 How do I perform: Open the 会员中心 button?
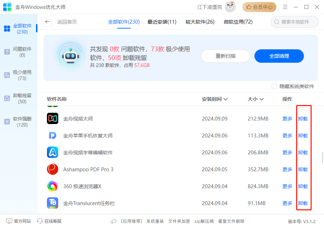259,7
